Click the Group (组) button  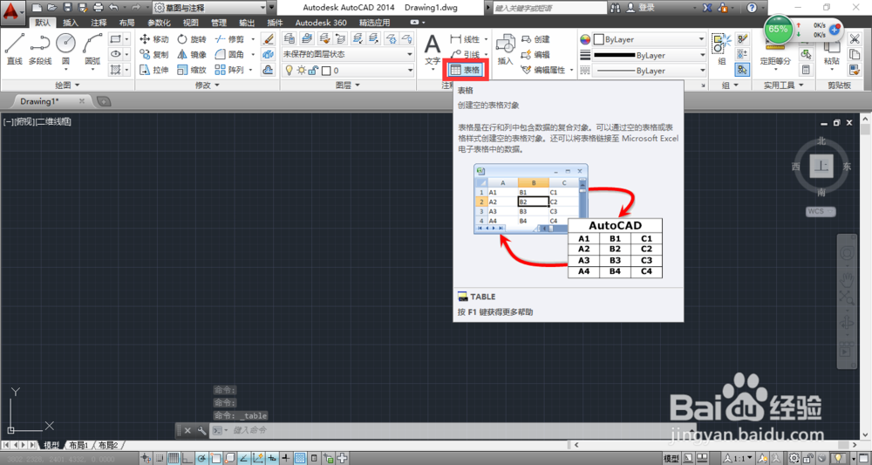(722, 49)
